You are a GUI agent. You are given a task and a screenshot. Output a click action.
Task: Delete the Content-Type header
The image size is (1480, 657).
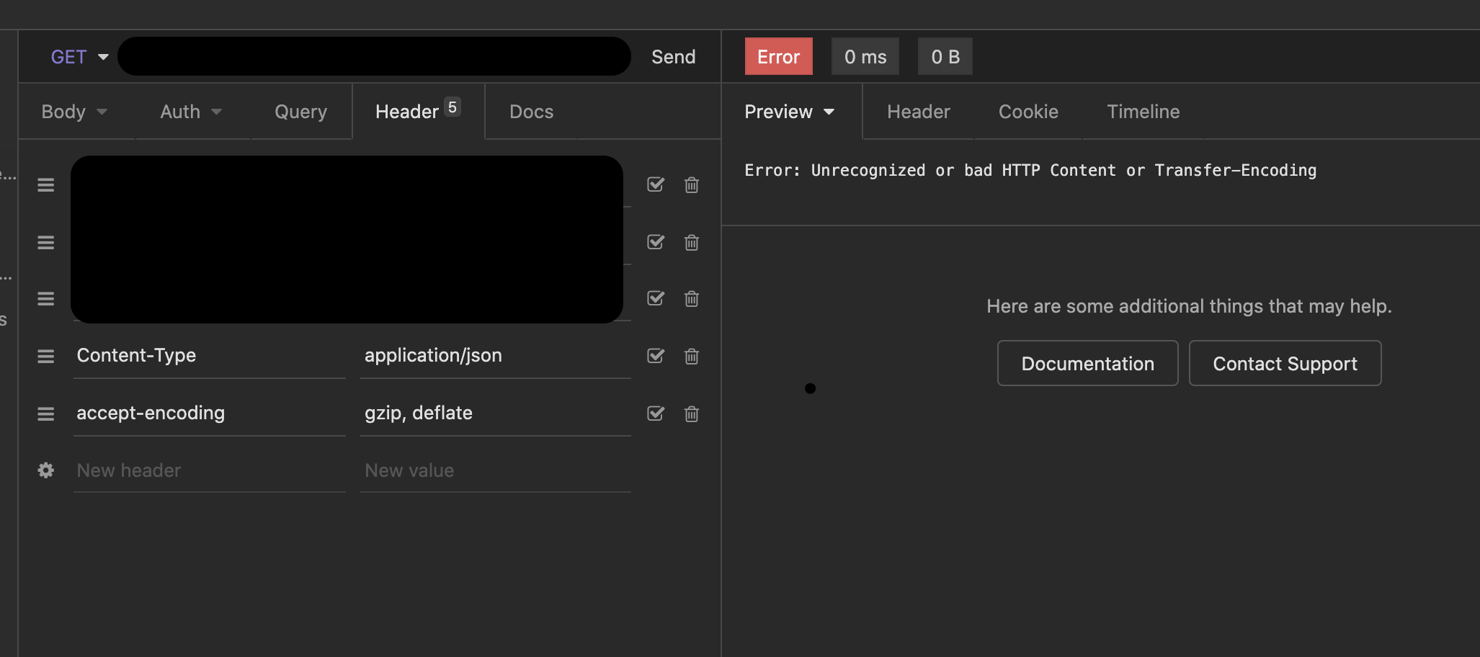pos(691,356)
